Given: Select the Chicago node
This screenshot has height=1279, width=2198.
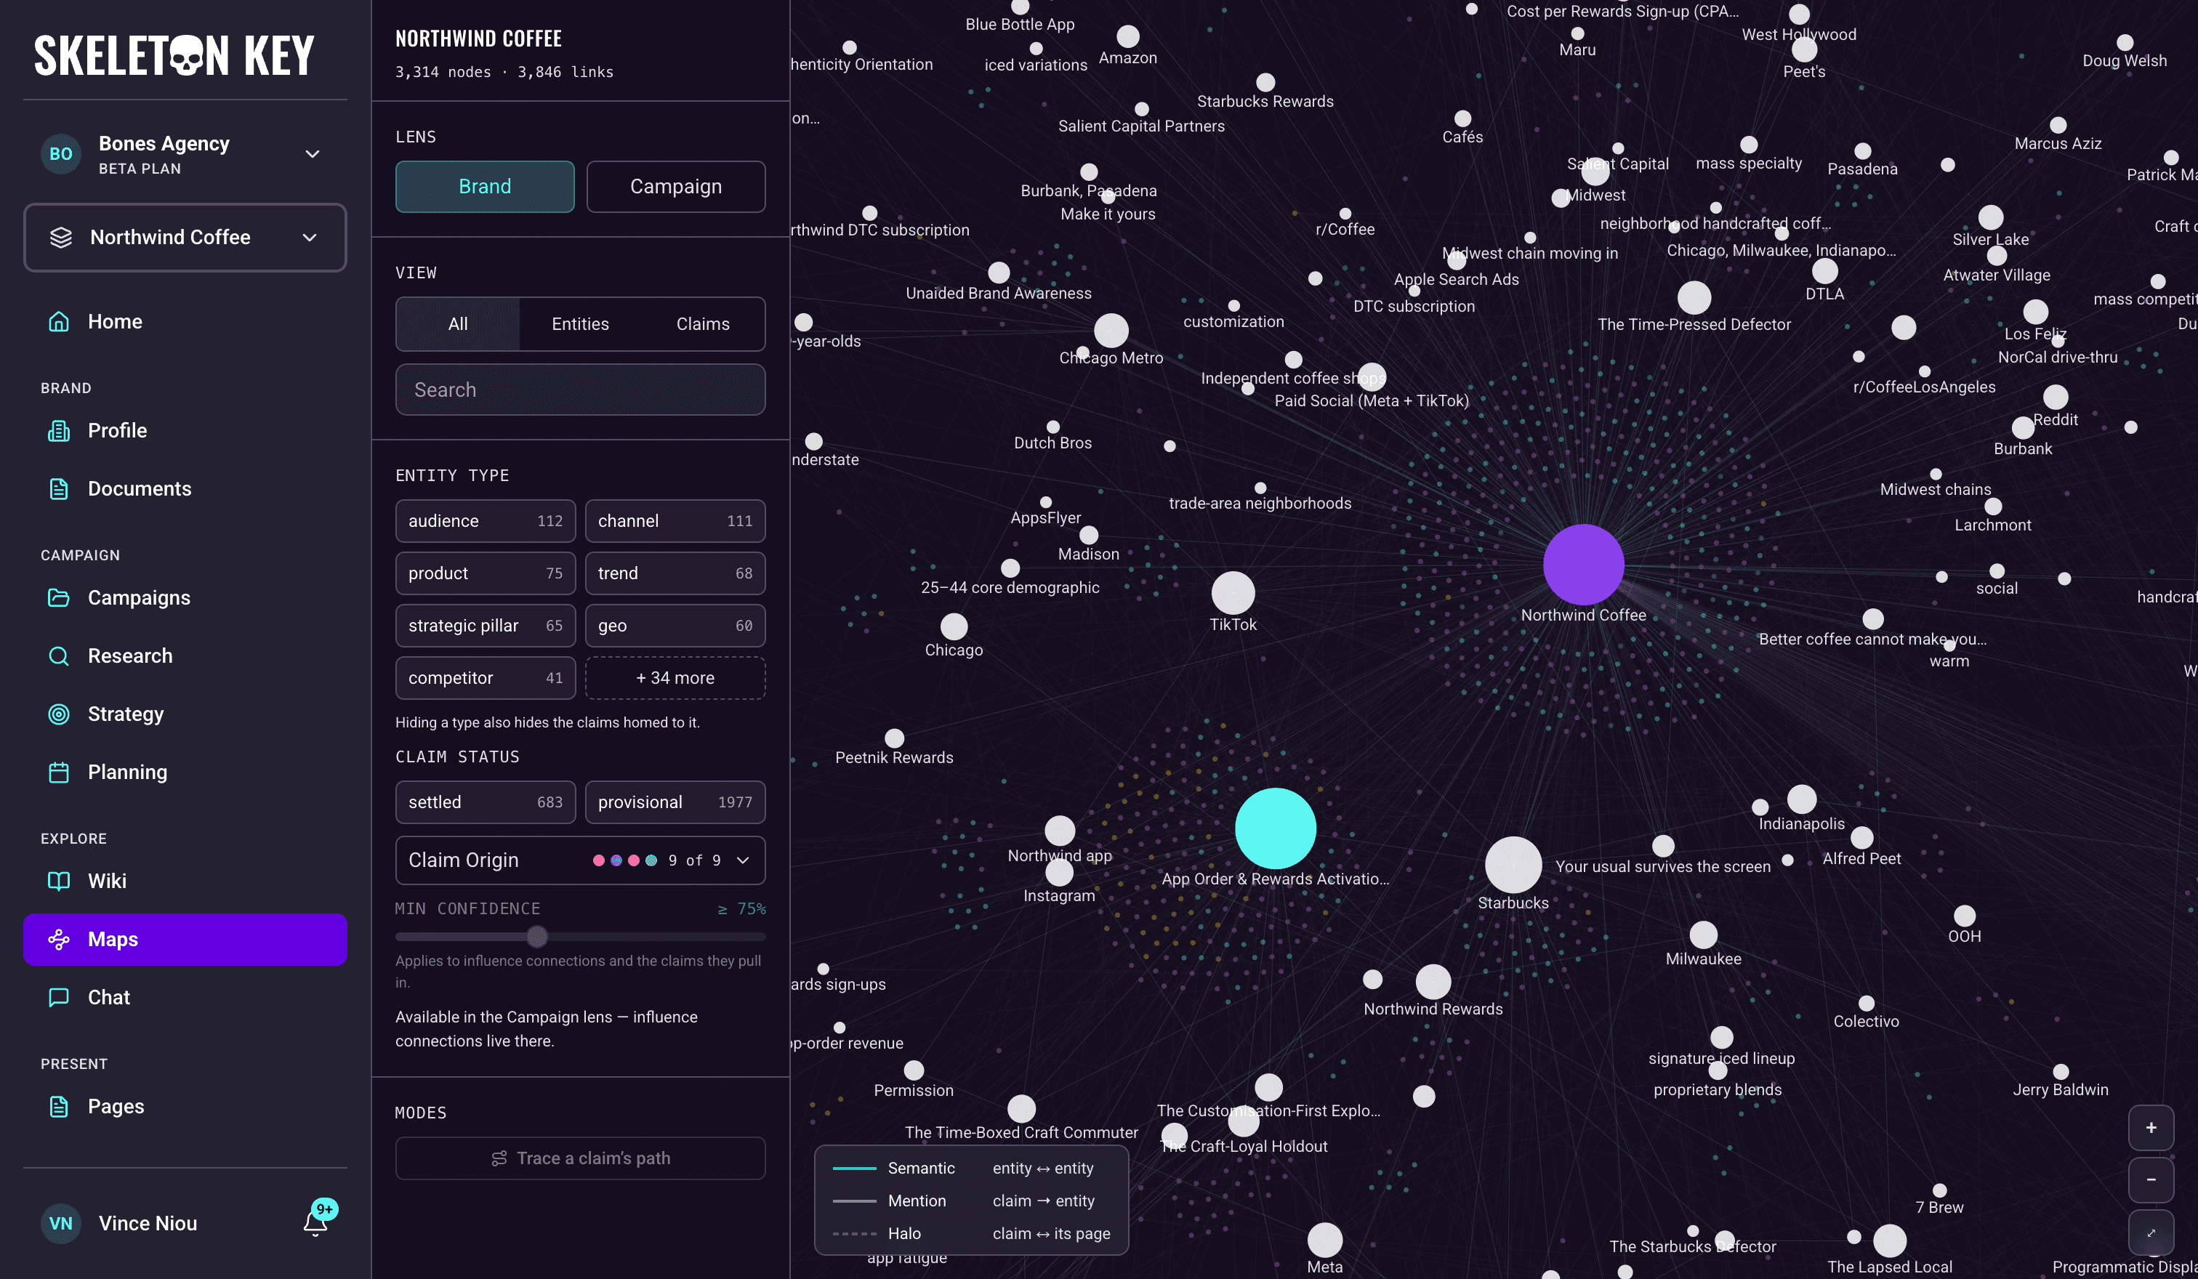Looking at the screenshot, I should pyautogui.click(x=954, y=626).
